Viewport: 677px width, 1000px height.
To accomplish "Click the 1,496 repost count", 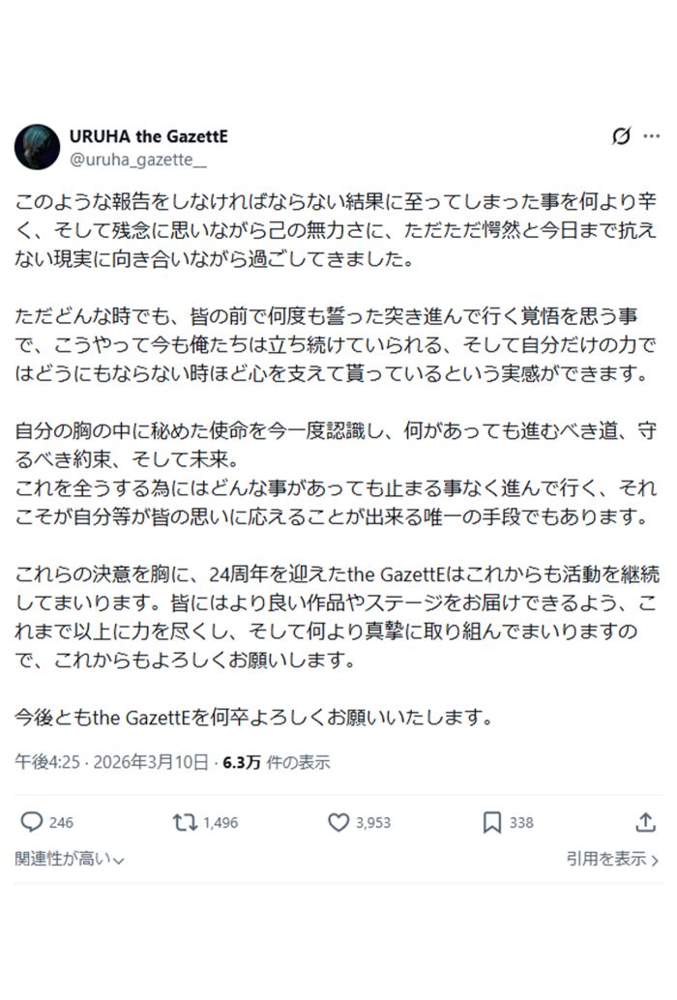I will tap(221, 823).
